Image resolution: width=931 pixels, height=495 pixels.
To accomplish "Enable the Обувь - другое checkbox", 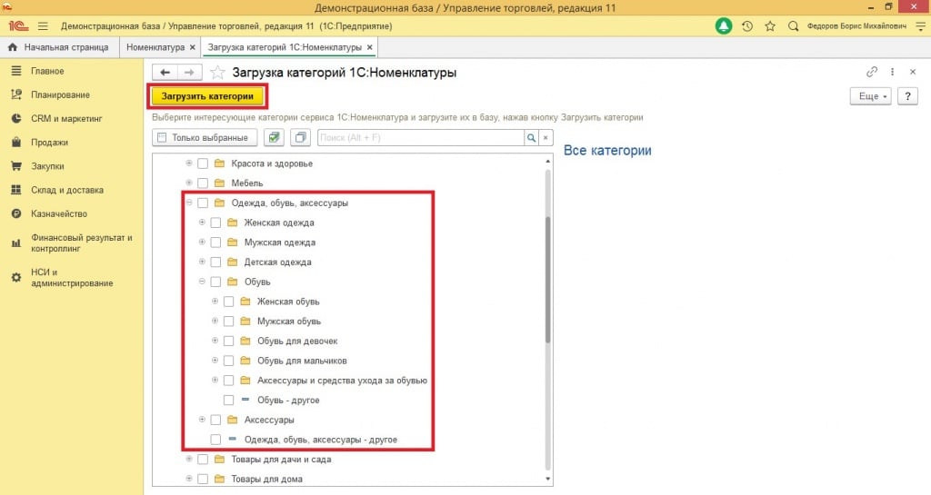I will coord(229,400).
